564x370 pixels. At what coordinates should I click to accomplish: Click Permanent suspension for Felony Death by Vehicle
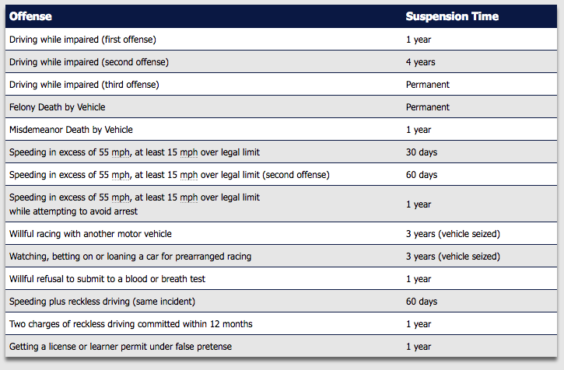pos(428,107)
